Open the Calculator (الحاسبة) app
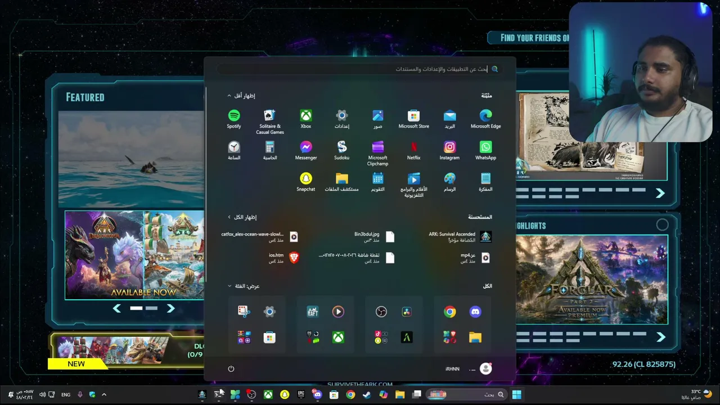Screen dimensions: 720x405 pyautogui.click(x=269, y=151)
